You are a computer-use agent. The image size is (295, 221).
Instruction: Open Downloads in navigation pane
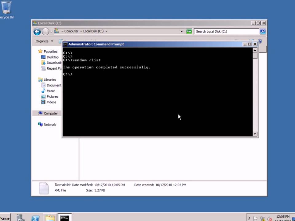54,63
